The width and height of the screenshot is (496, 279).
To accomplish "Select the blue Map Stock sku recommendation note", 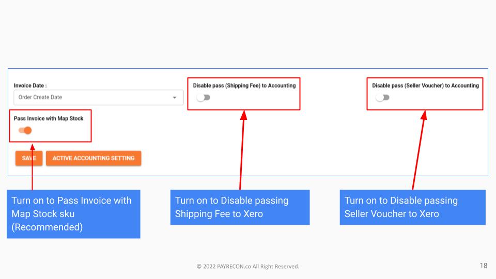I will 73,214.
